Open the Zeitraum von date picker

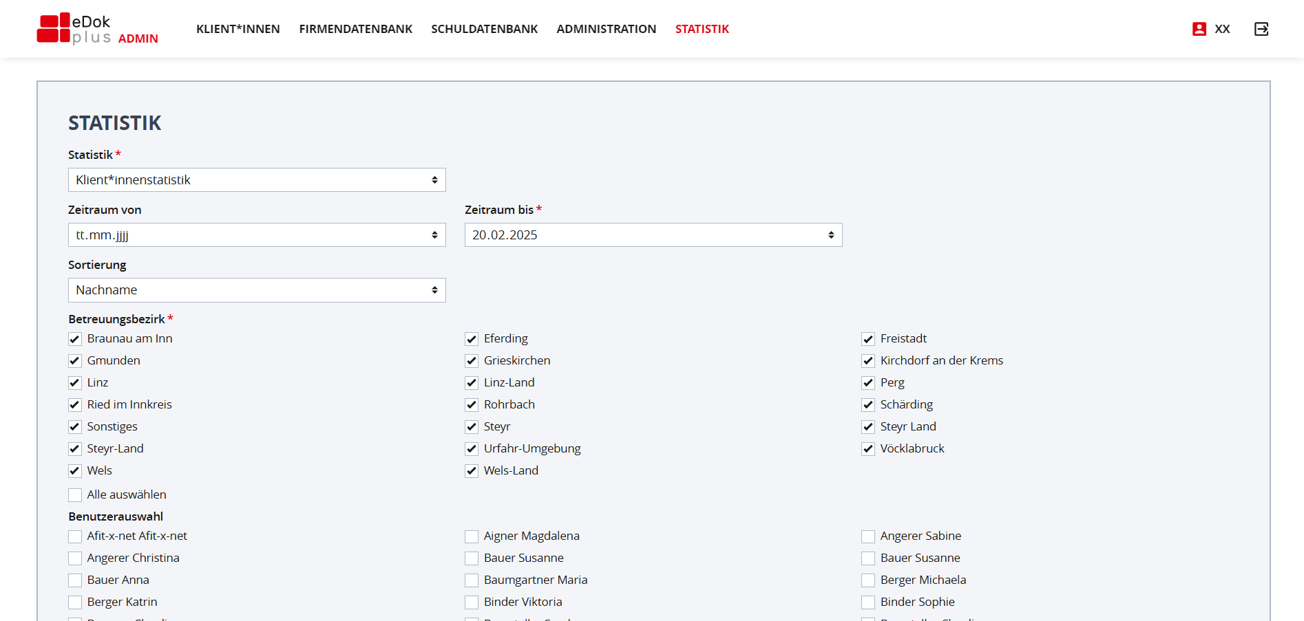[257, 235]
